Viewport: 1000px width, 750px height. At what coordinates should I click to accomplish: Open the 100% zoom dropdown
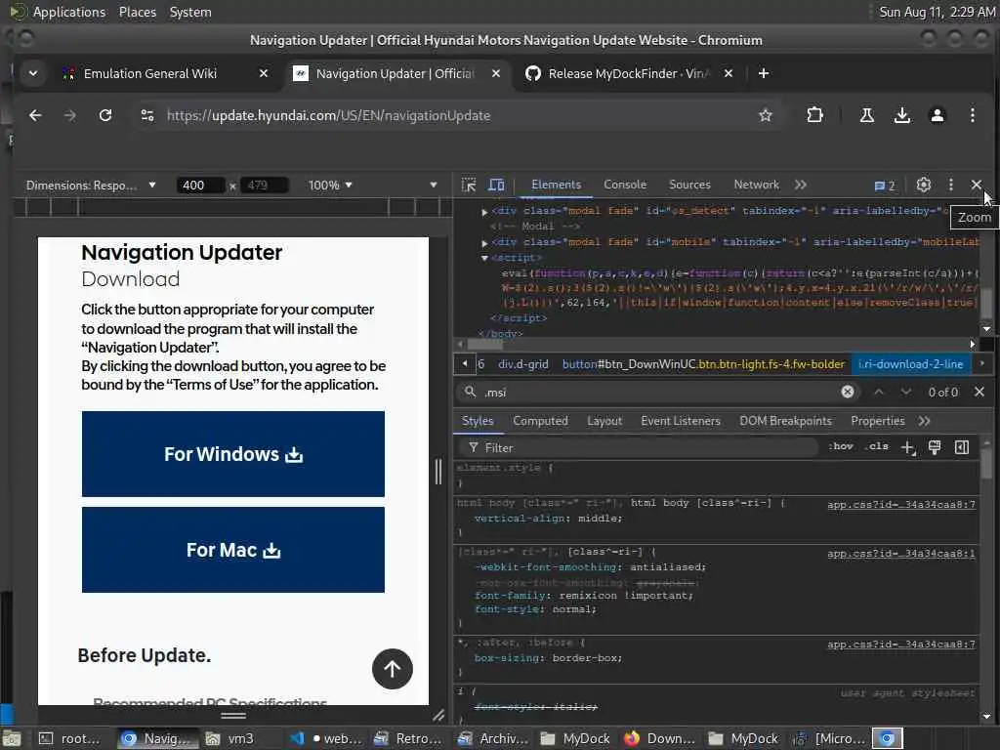click(330, 185)
